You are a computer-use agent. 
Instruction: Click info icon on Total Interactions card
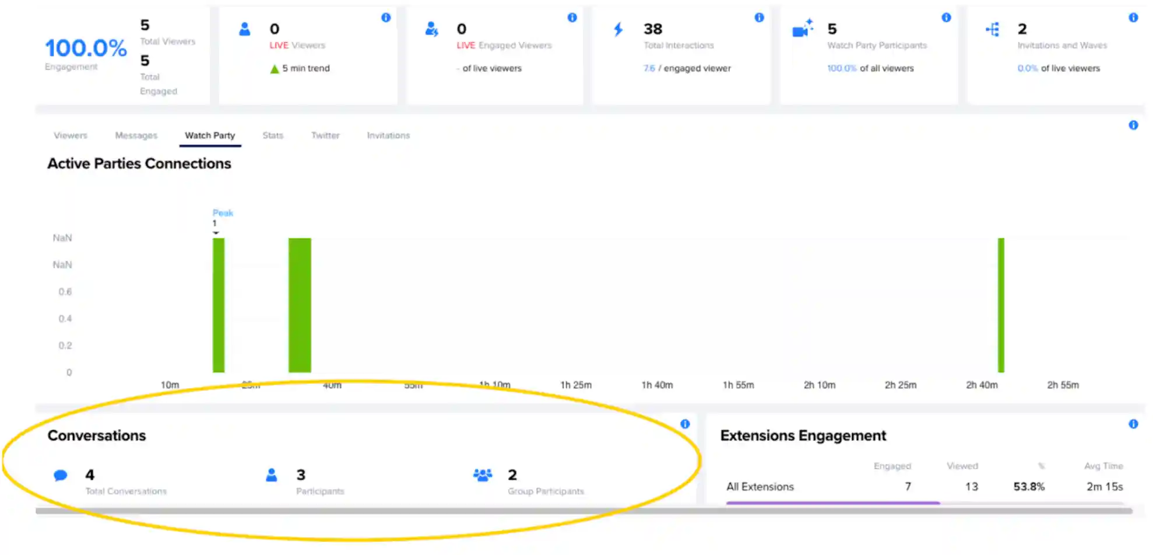click(x=759, y=17)
